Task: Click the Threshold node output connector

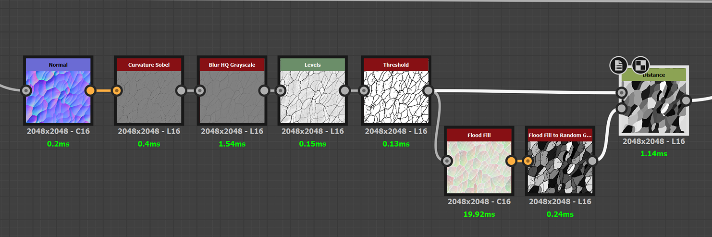Action: click(x=428, y=90)
